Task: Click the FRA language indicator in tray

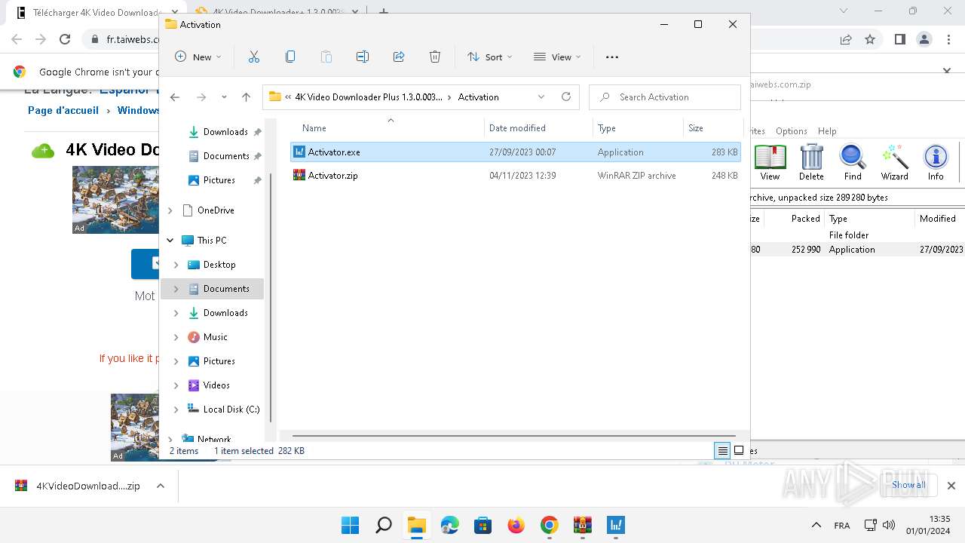Action: 842,525
